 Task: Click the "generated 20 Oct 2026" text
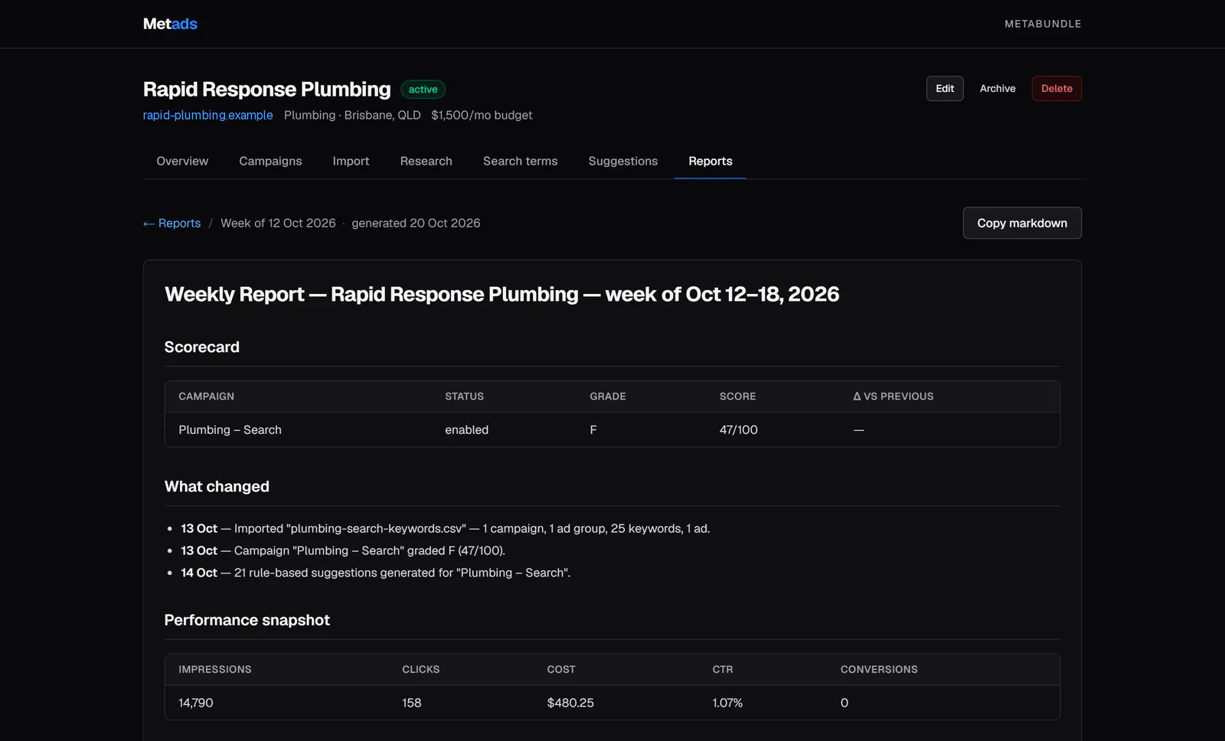point(416,223)
